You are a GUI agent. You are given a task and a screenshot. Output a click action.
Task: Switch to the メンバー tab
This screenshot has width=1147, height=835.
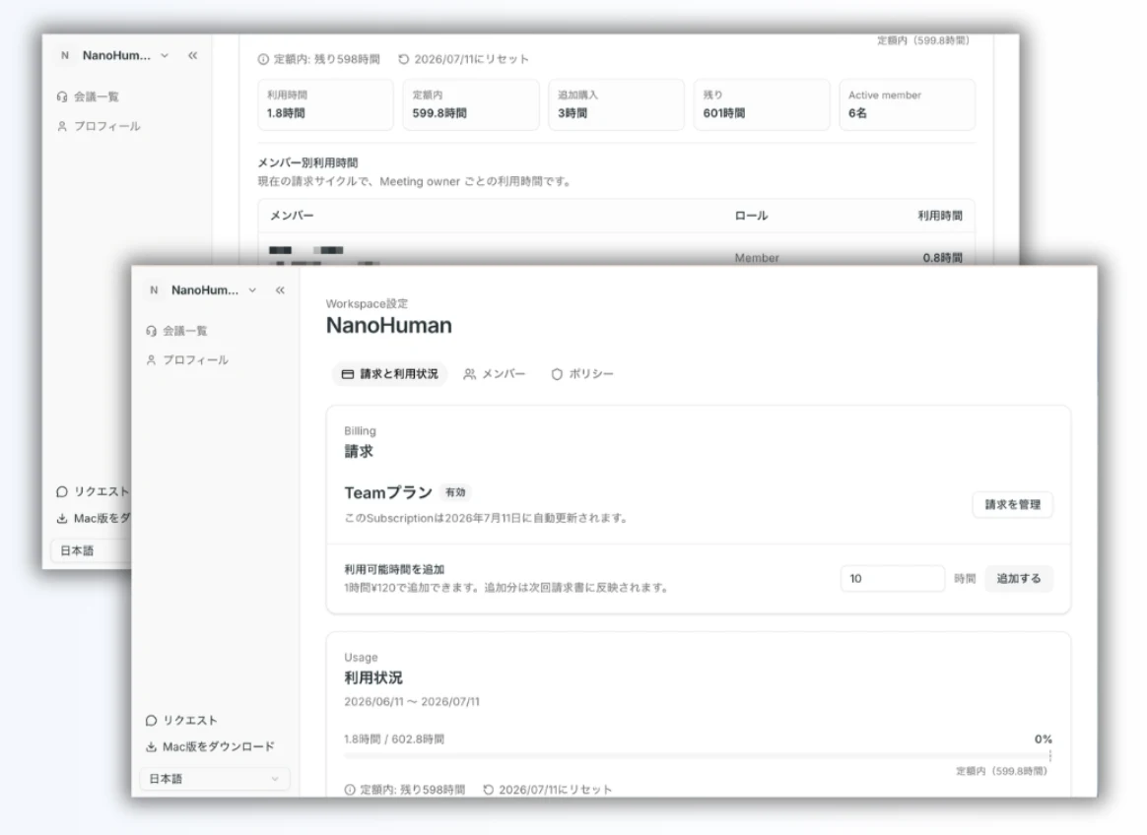495,373
